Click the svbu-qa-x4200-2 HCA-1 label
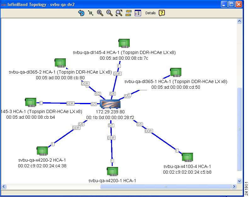The width and height of the screenshot is (249, 197). [42, 160]
